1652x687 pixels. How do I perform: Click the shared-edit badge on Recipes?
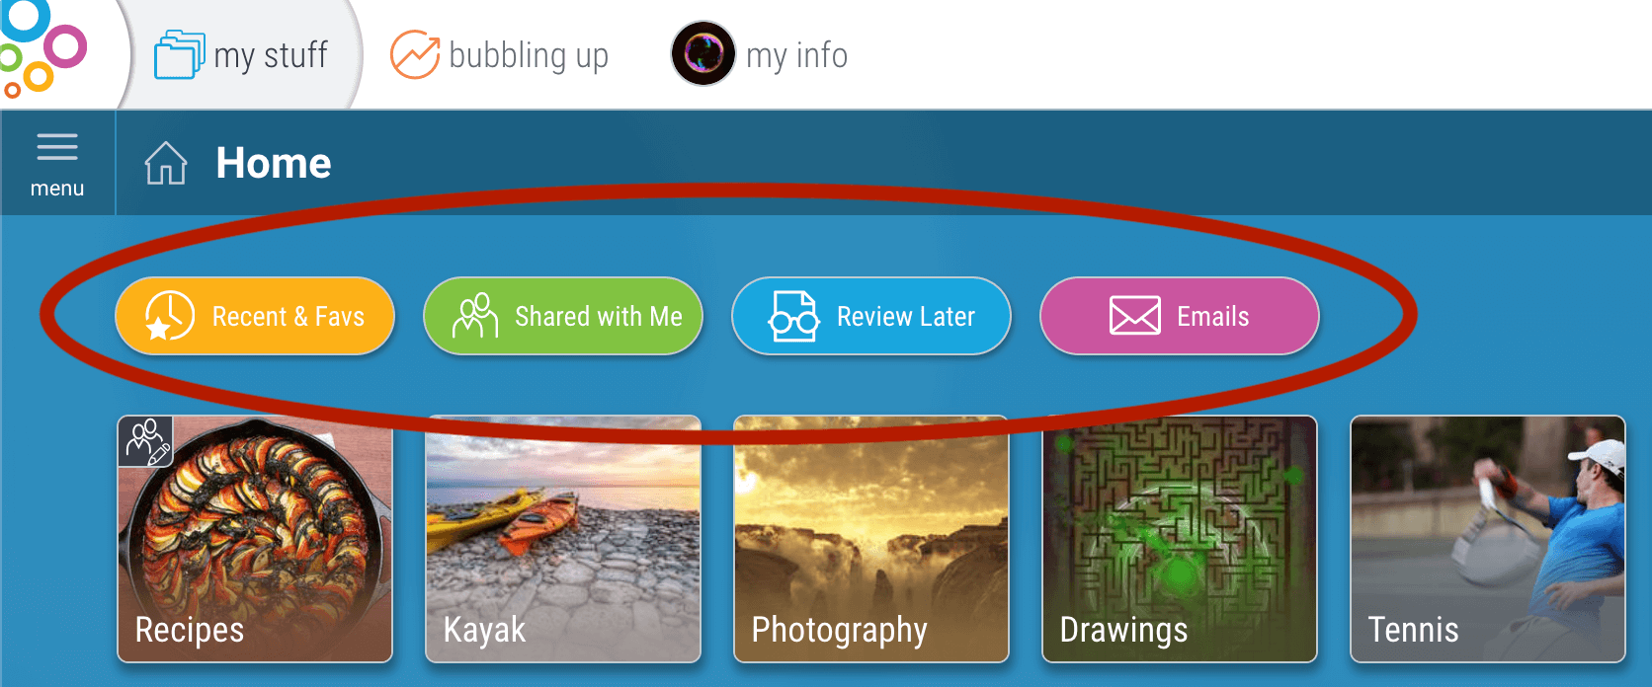(146, 441)
